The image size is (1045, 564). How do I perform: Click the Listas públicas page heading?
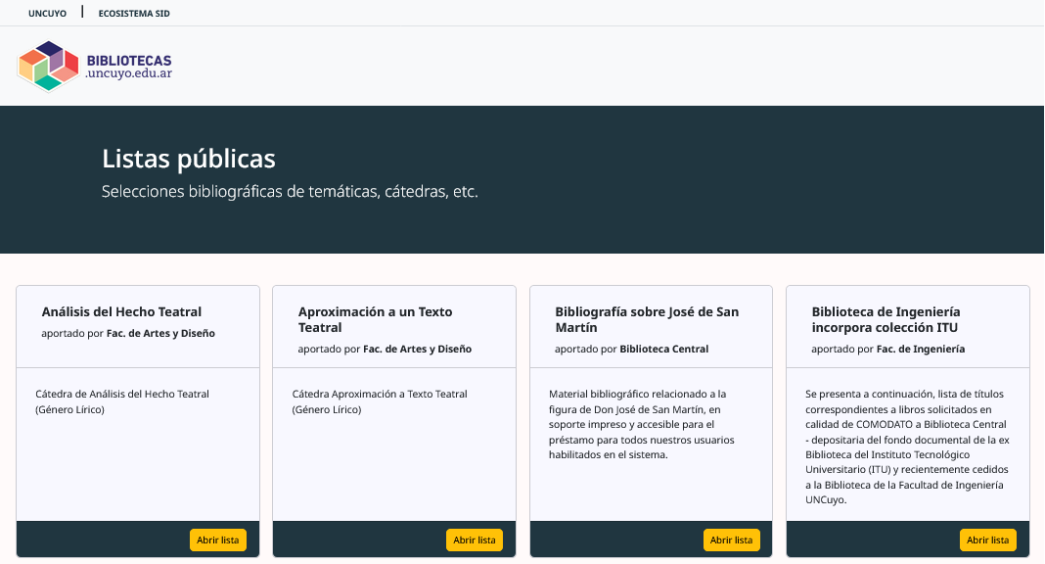(x=189, y=159)
